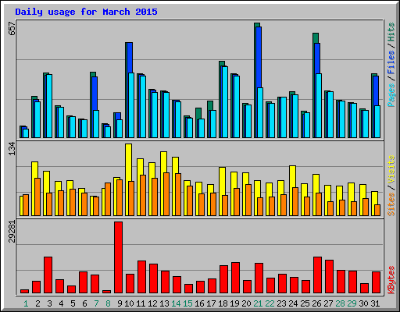Click the Visits legend label
Viewport: 400px width, 312px height.
pos(391,169)
